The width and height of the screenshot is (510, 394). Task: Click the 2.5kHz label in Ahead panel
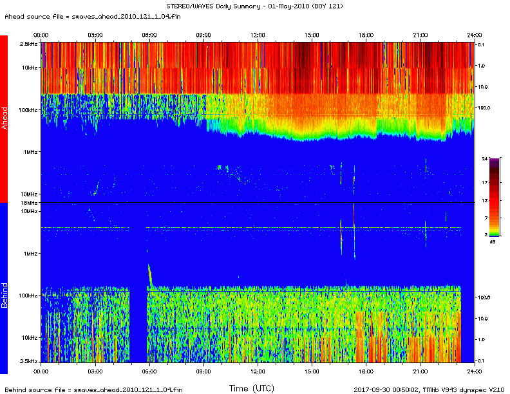point(28,43)
